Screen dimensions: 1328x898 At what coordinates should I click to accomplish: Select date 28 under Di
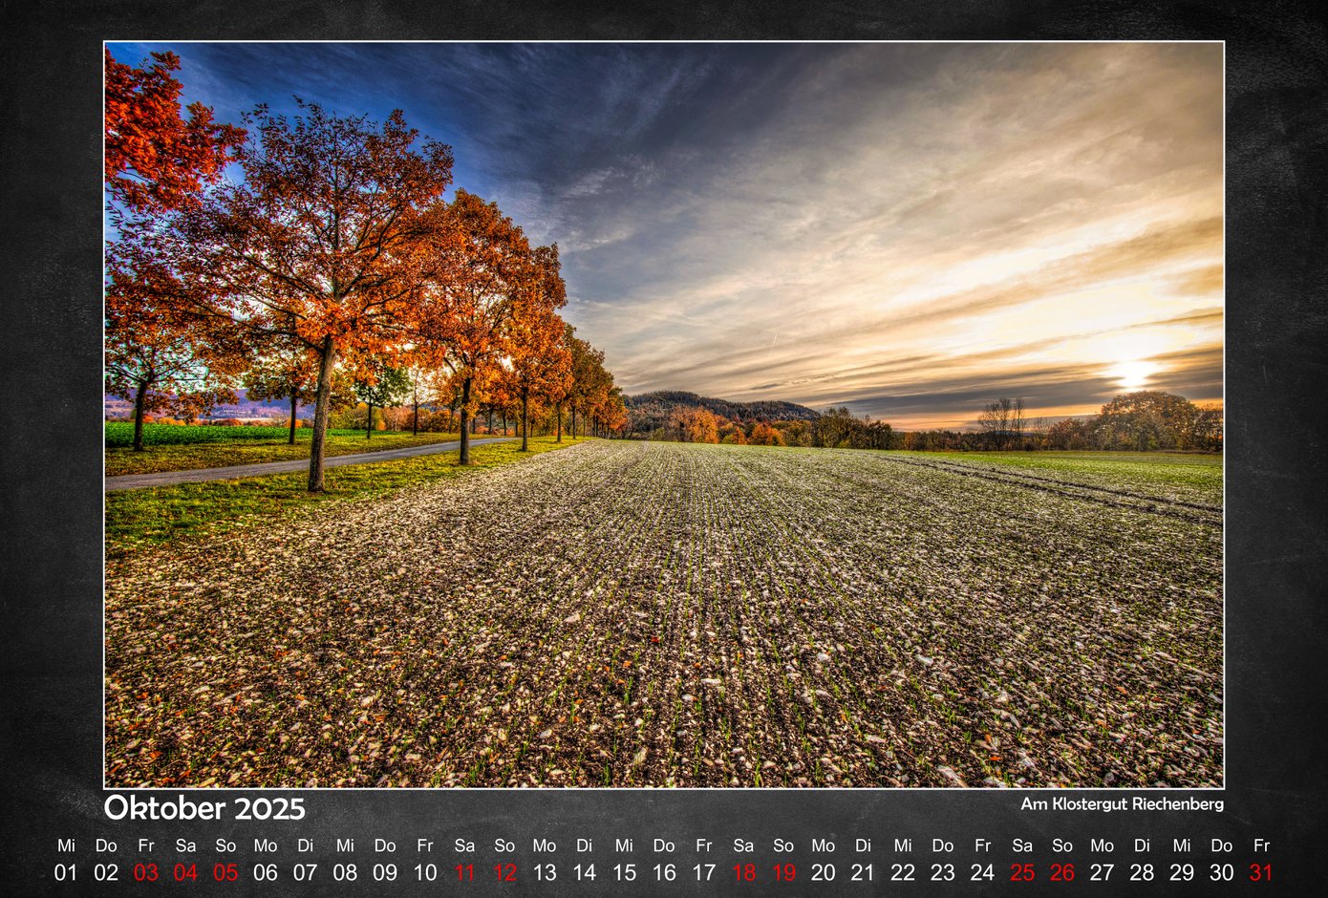point(1142,872)
